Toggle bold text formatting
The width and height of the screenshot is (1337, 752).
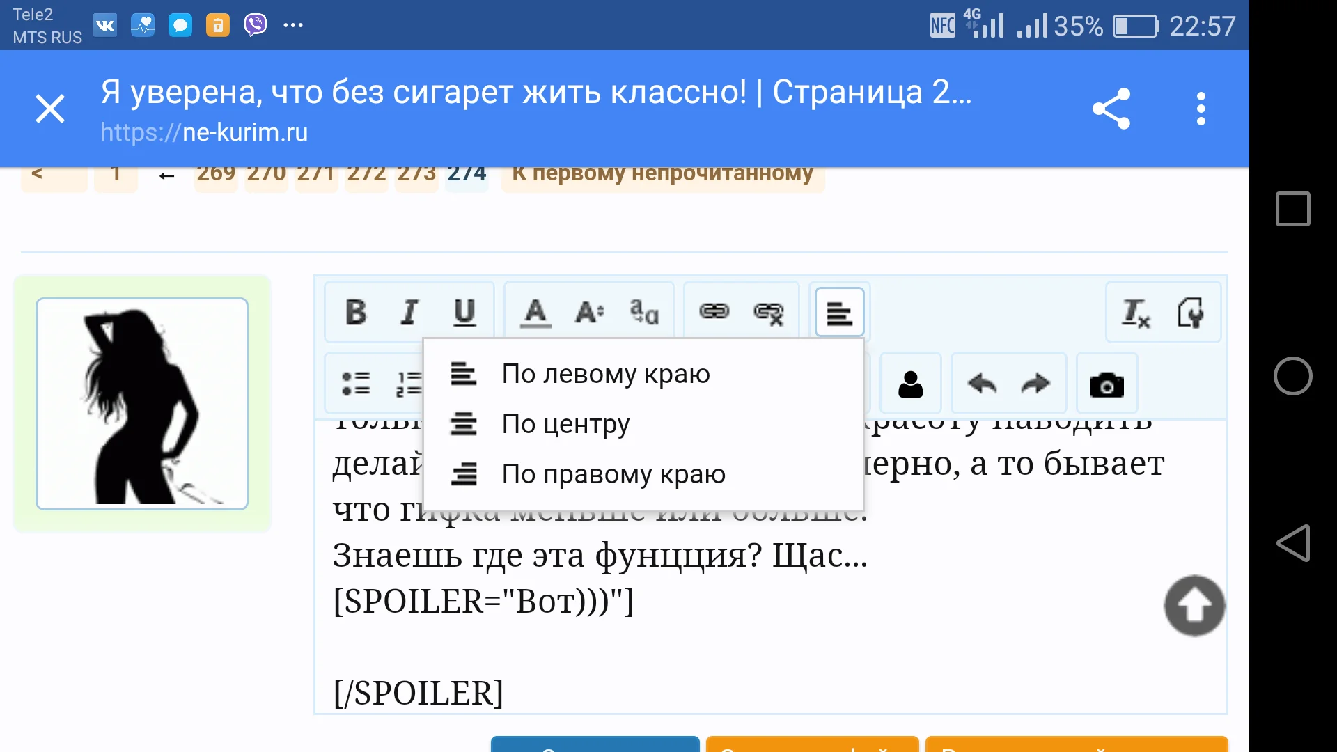[x=356, y=312]
